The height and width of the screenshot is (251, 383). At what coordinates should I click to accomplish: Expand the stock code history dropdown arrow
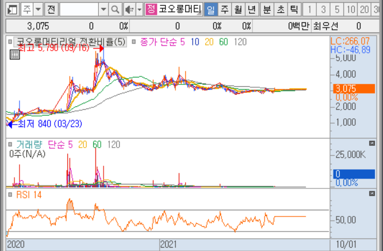point(104,10)
